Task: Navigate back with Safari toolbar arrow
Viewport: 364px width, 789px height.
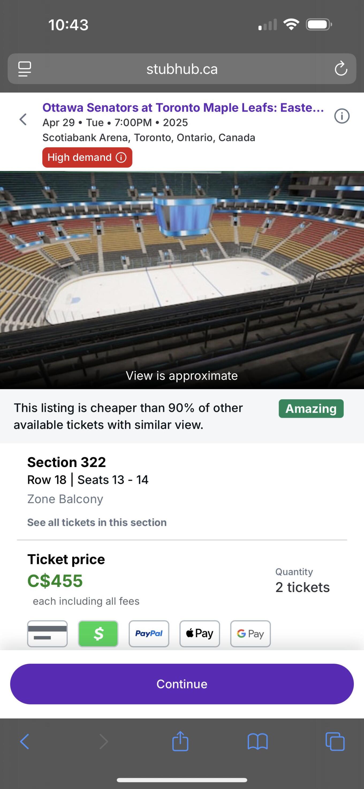Action: pyautogui.click(x=25, y=742)
